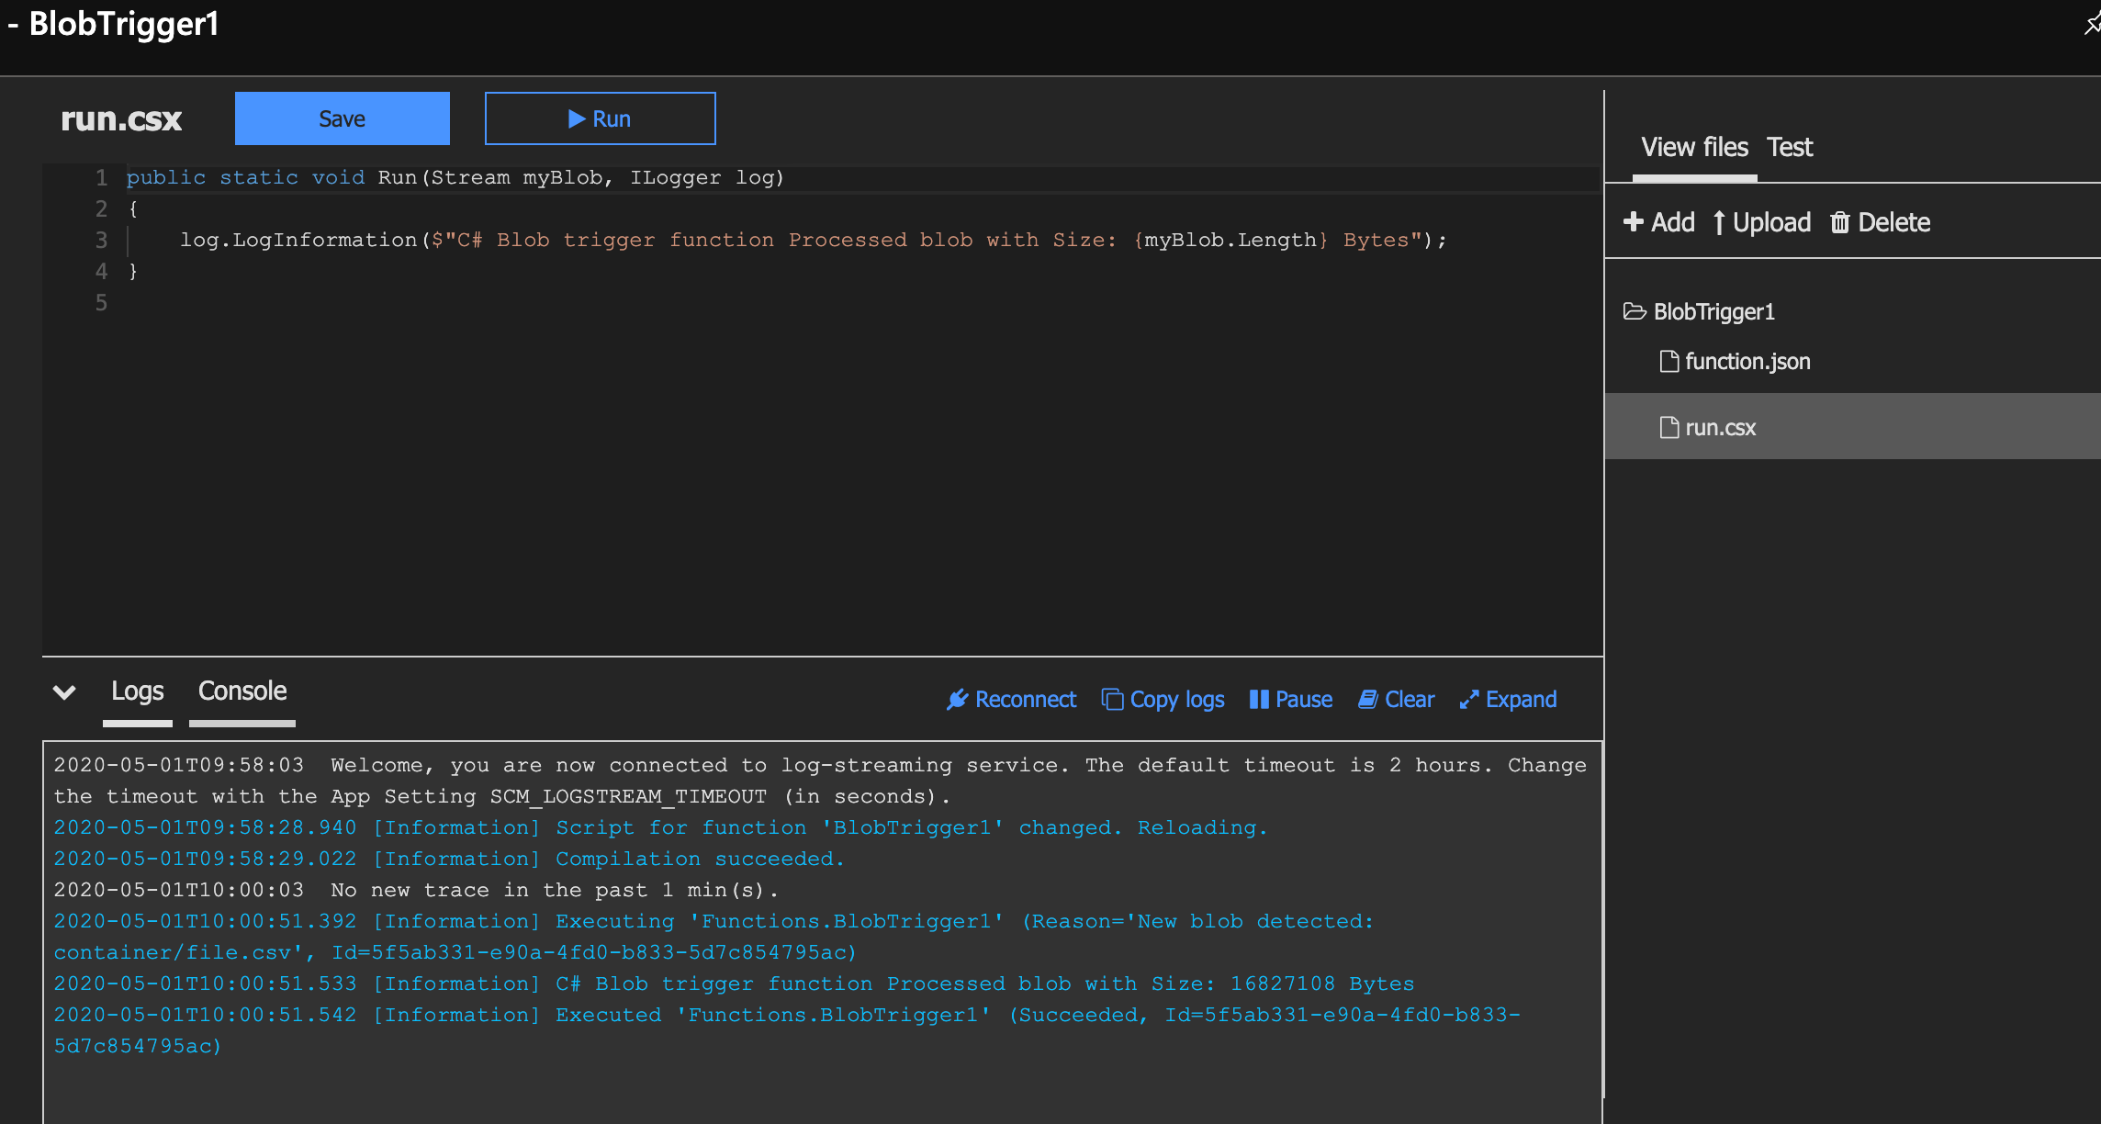2101x1124 pixels.
Task: Click the Welcome log-streaming message
Action: [820, 781]
